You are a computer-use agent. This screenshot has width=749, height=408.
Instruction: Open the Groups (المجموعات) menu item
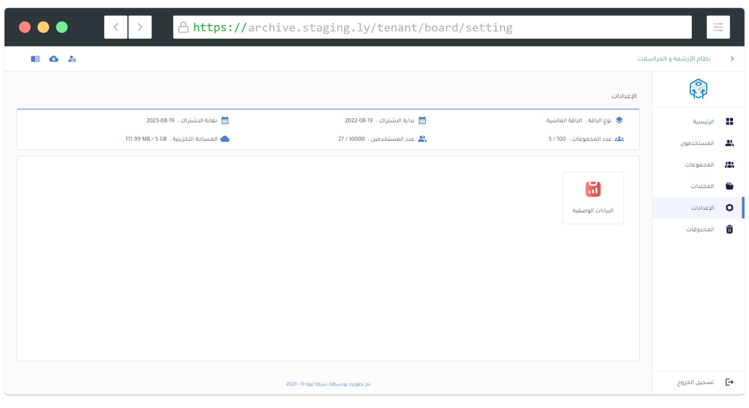(699, 165)
